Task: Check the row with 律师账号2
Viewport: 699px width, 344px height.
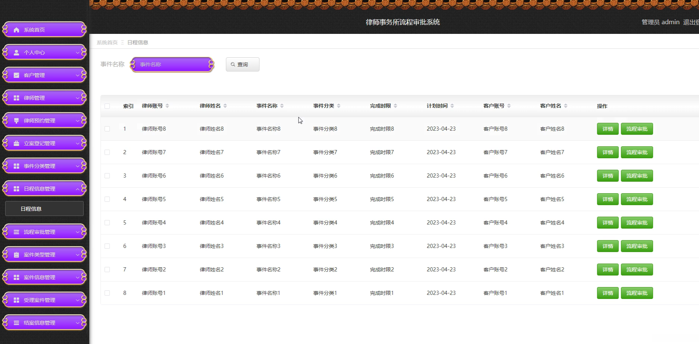Action: 107,270
